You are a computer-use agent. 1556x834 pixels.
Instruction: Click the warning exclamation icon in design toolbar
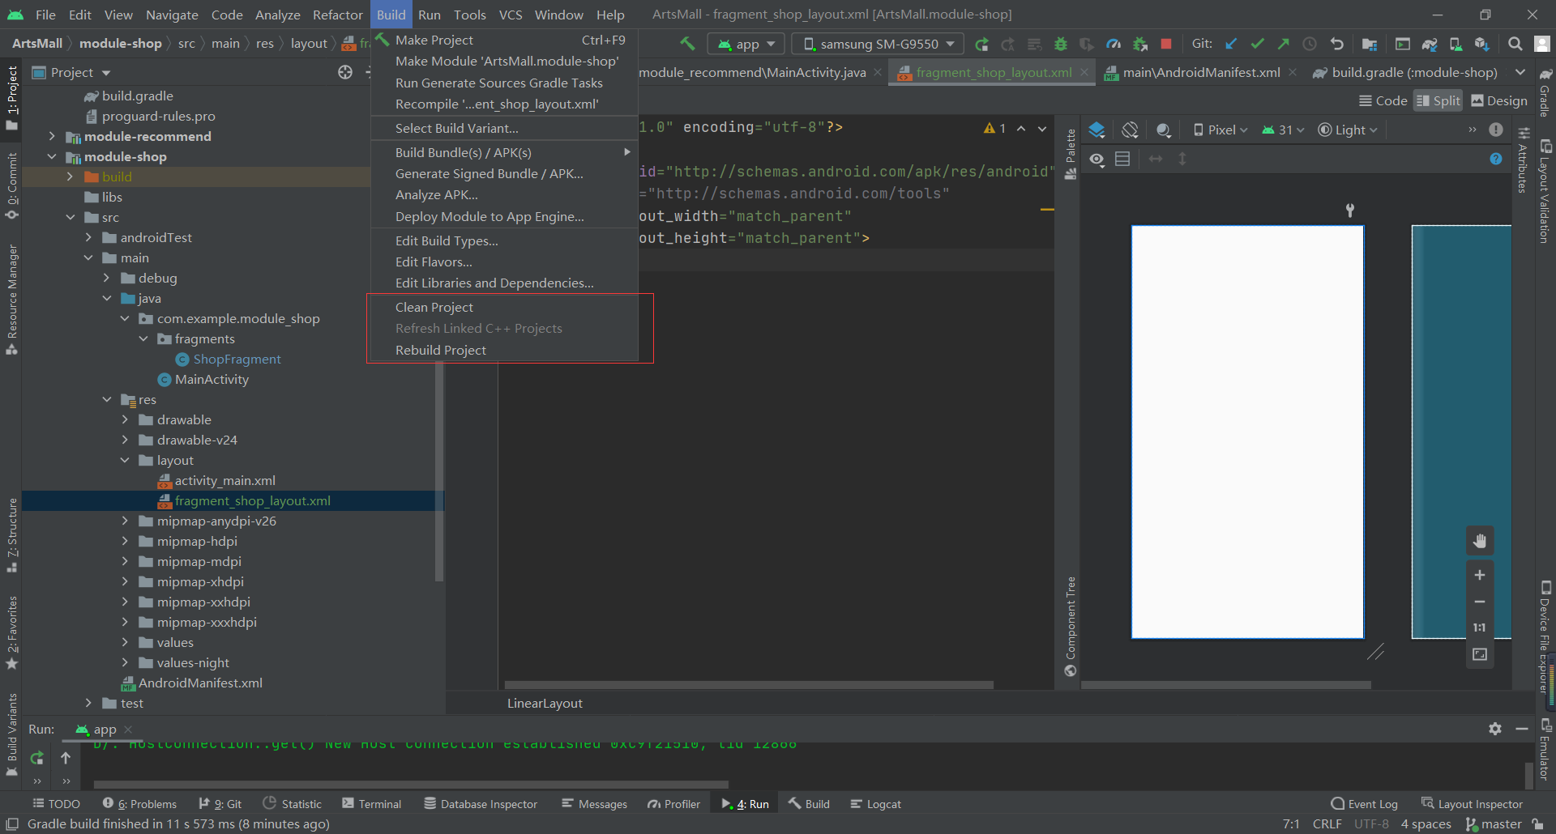[x=1496, y=130]
